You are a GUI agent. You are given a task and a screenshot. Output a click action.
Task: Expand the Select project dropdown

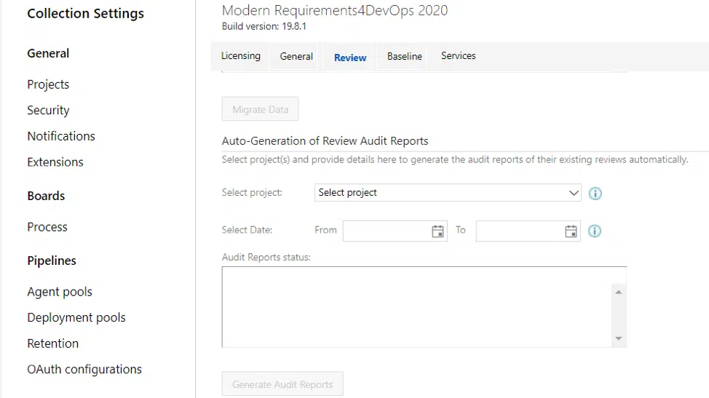coord(448,193)
